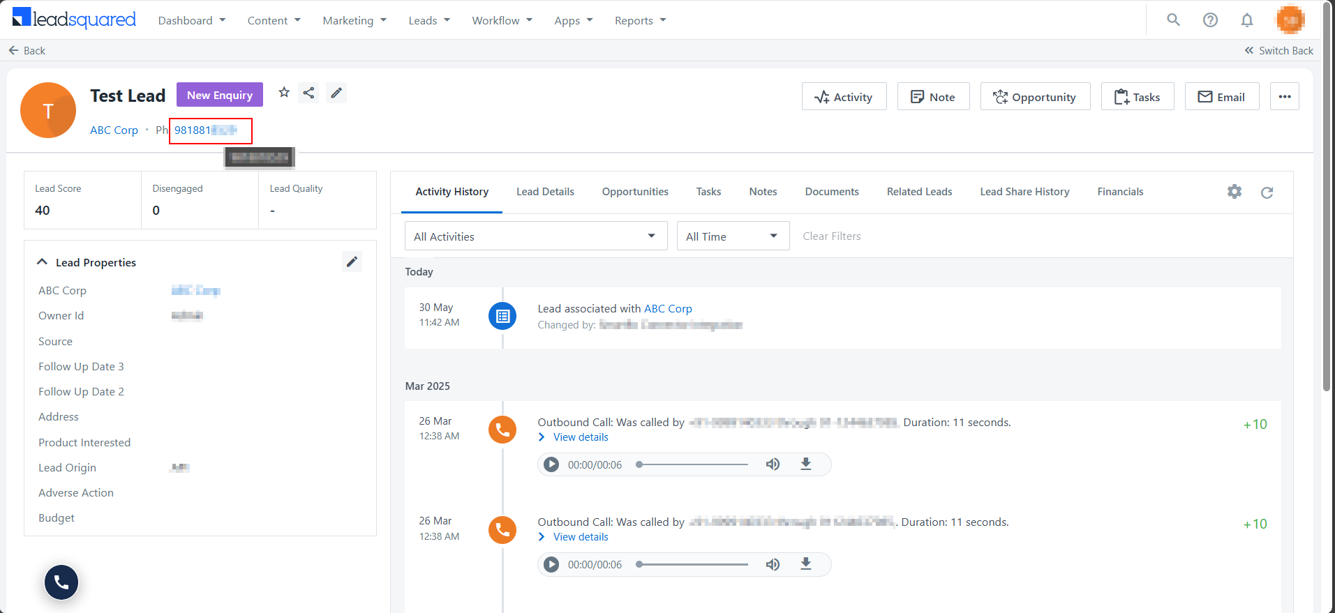Switch to the Lead Details tab
This screenshot has width=1335, height=613.
[x=545, y=192]
